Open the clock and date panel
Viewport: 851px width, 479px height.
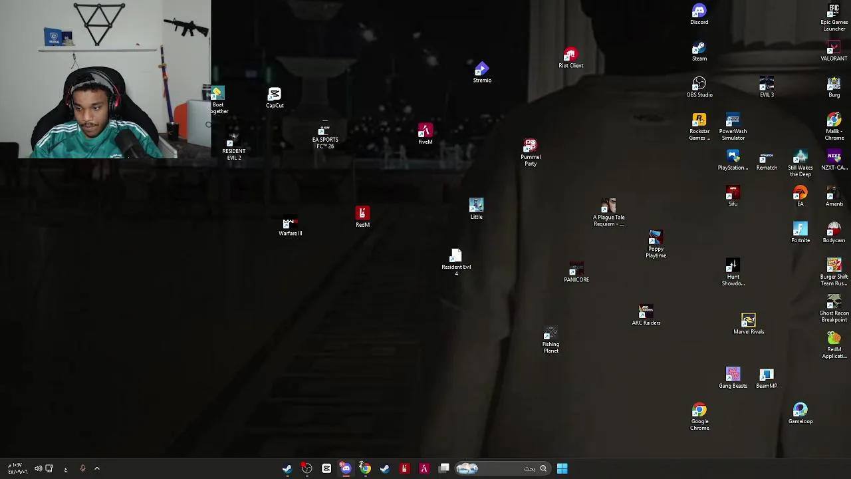click(x=17, y=468)
